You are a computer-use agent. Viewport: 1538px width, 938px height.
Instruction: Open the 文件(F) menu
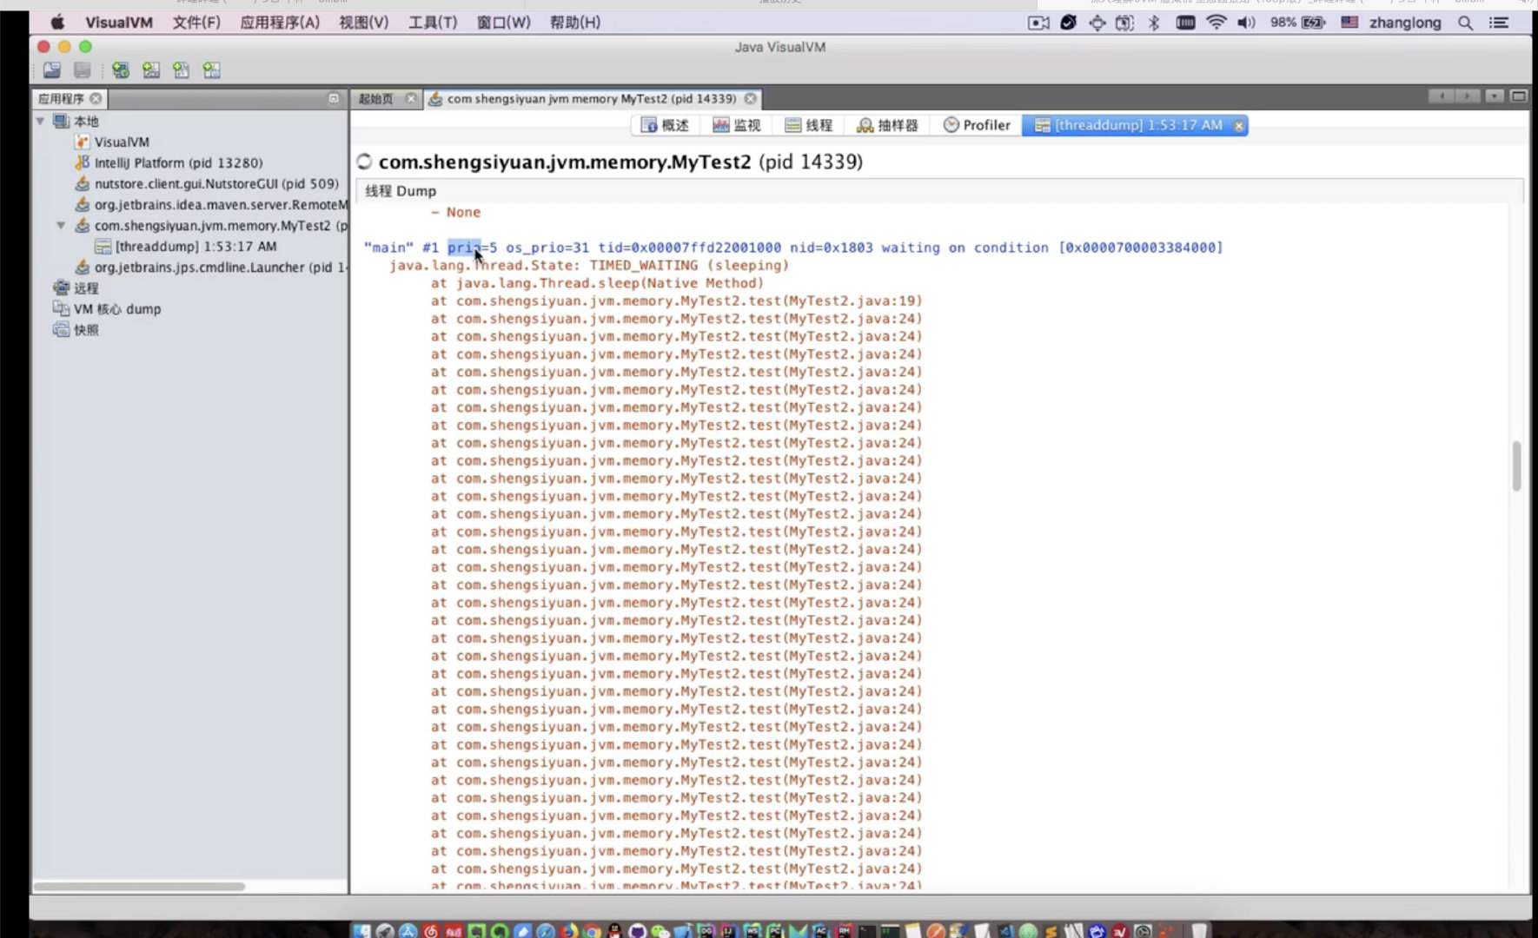(196, 23)
